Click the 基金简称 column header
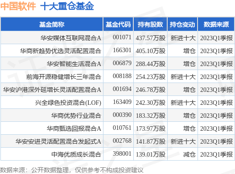 pyautogui.click(x=52, y=24)
